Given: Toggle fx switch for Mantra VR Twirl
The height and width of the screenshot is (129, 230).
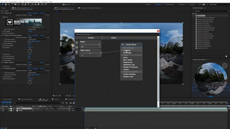Looking at the screenshot, I should pos(3,69).
